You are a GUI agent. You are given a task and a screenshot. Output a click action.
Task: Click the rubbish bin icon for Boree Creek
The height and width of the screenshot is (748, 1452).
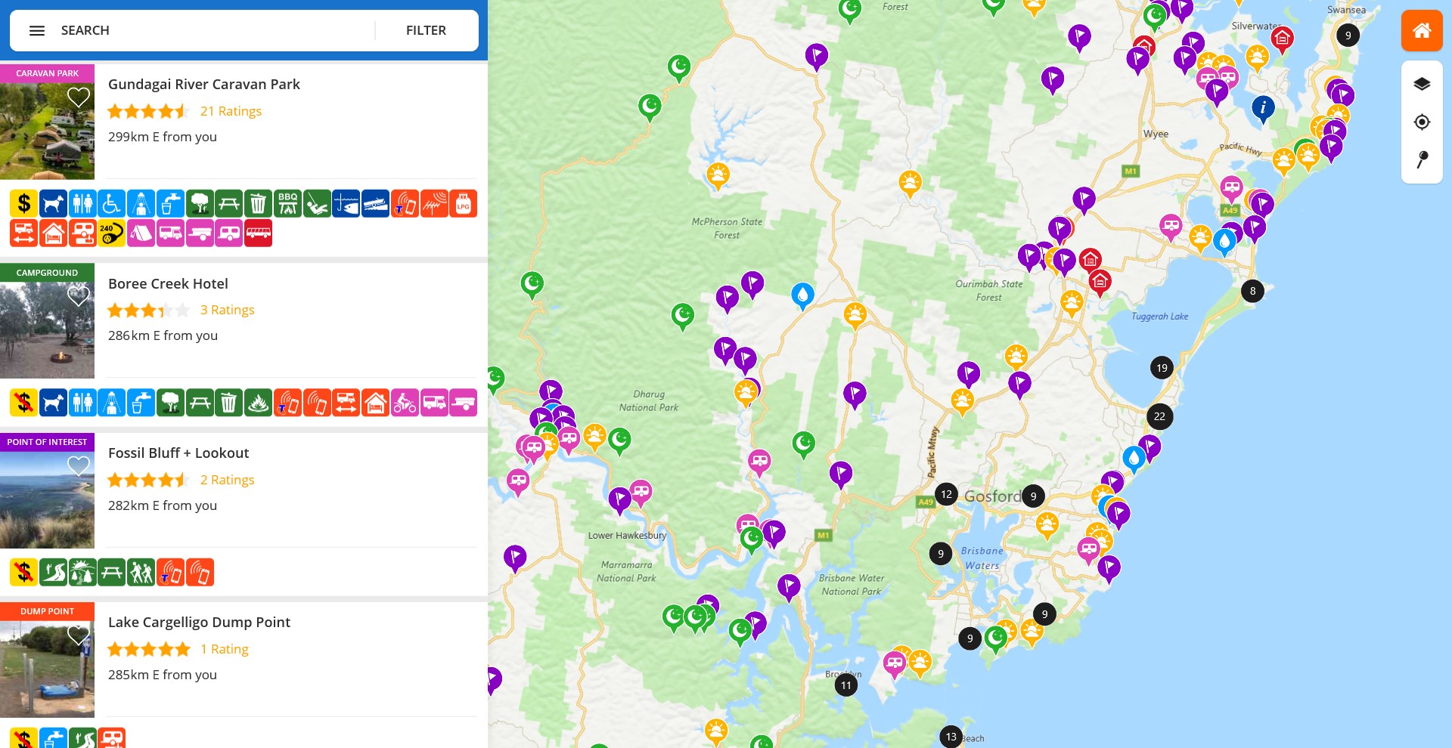tap(228, 403)
